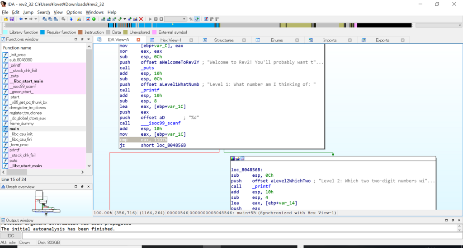Viewport: 463px width, 248px height.
Task: Toggle the highlighted synchronize toolbar icon
Action: pos(197,19)
